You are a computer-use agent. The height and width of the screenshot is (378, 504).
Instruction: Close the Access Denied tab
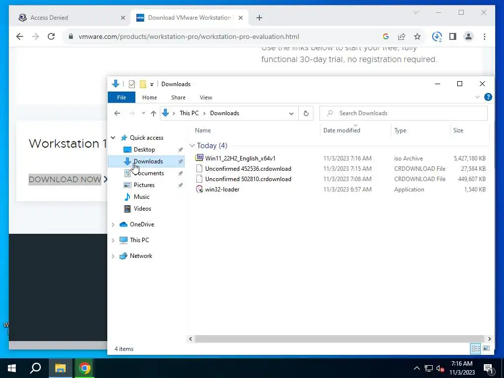point(123,18)
